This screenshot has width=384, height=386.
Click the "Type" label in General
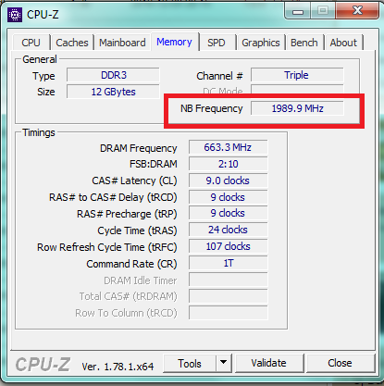[43, 76]
